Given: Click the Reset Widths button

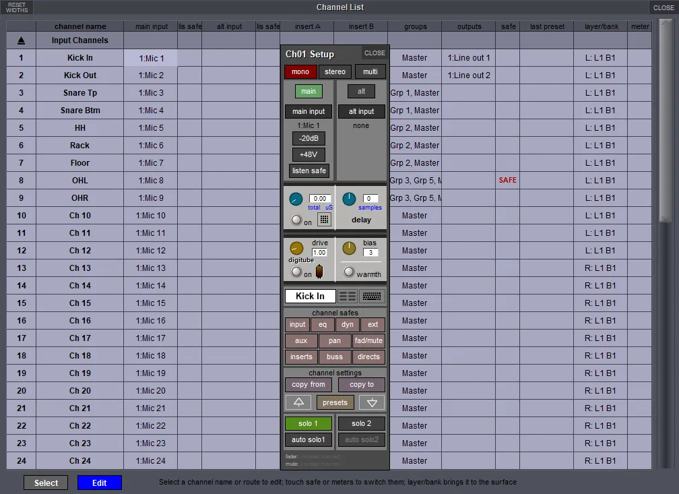Looking at the screenshot, I should [x=16, y=7].
